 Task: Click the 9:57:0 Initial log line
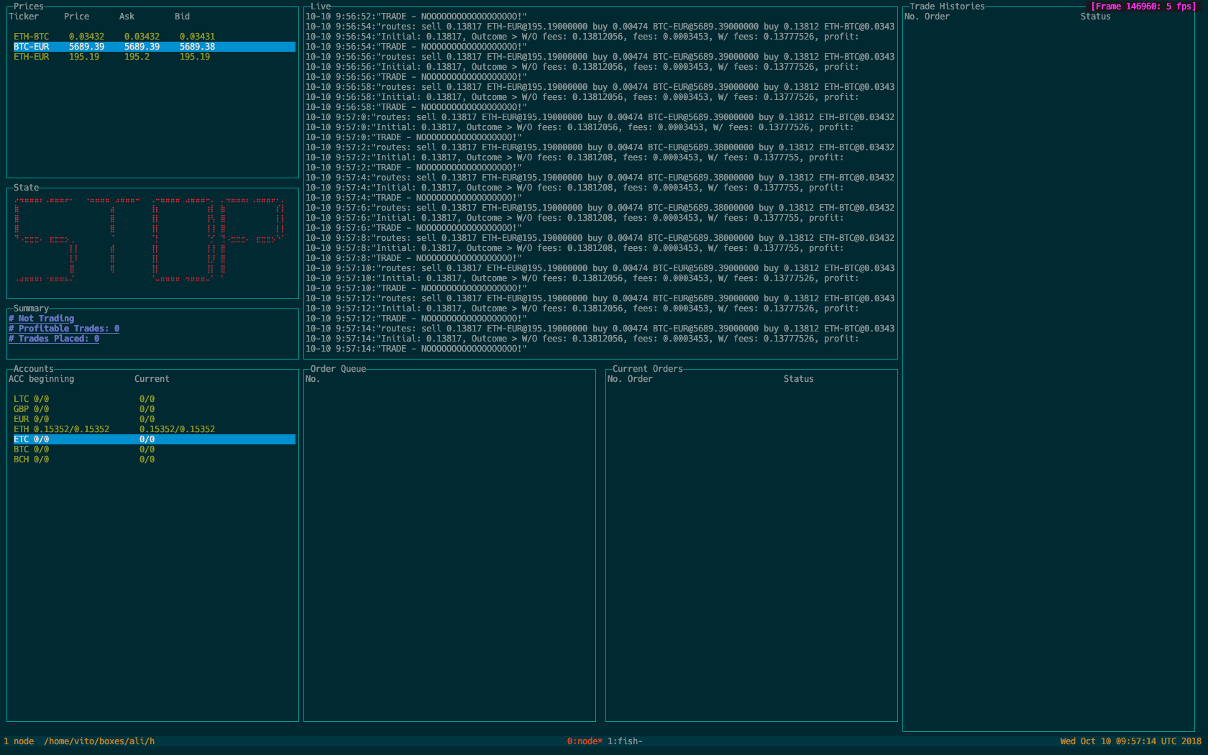[580, 127]
